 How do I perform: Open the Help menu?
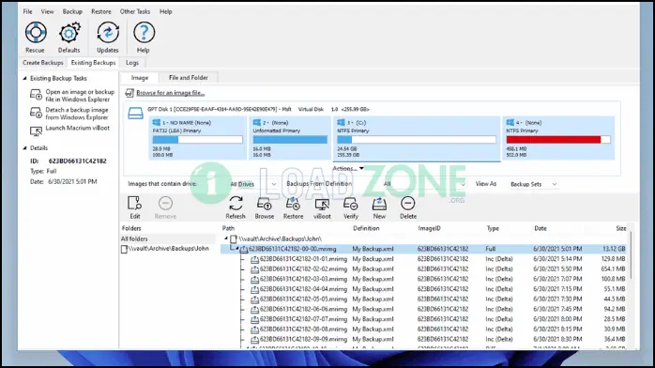click(x=166, y=11)
